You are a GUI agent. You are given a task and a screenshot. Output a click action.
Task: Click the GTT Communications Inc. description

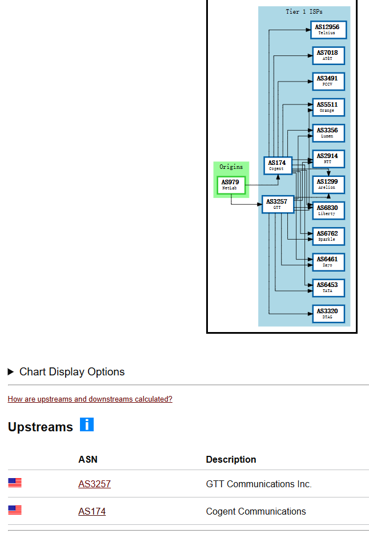tap(259, 484)
